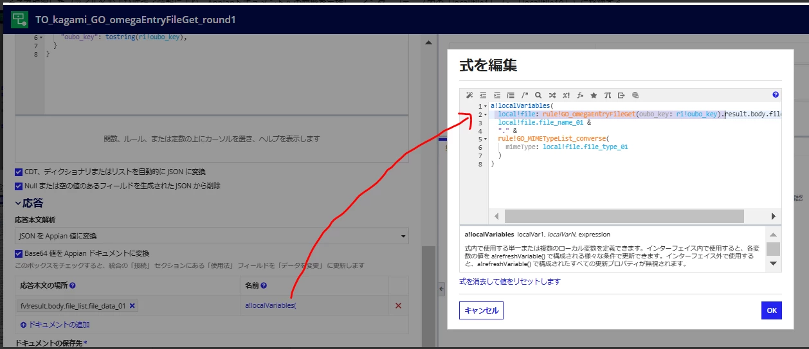Open search in the expression editor
The height and width of the screenshot is (349, 809).
[538, 95]
